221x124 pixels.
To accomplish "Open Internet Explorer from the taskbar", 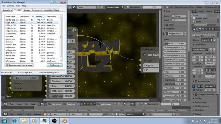I will coord(14,121).
